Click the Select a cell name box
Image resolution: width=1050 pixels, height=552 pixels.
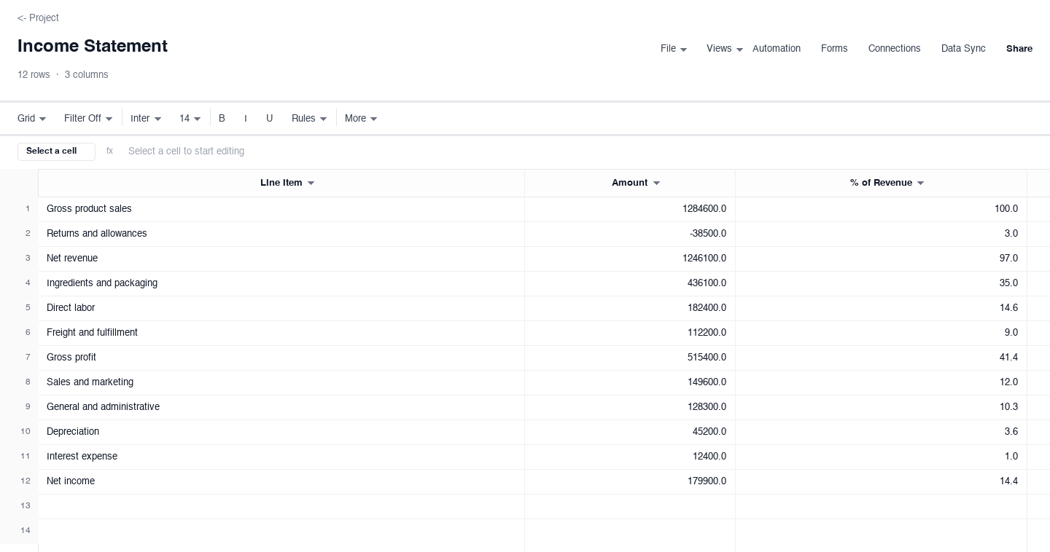pyautogui.click(x=56, y=151)
